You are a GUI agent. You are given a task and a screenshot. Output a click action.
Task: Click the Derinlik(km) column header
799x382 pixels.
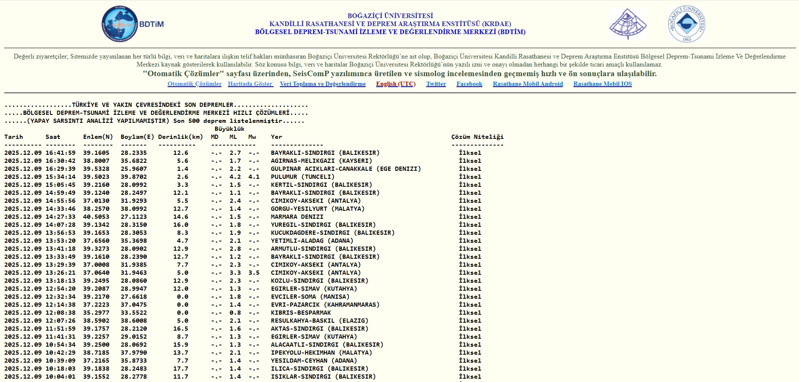[x=180, y=137]
